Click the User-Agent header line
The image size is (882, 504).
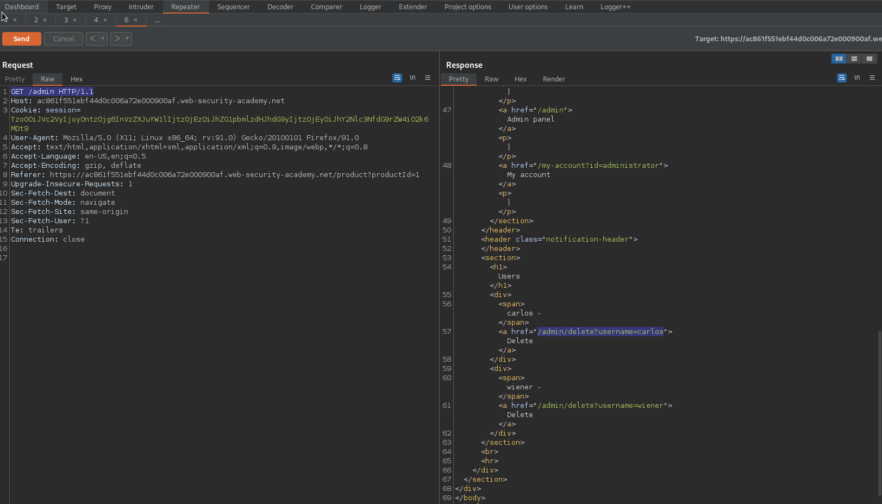[x=185, y=137]
